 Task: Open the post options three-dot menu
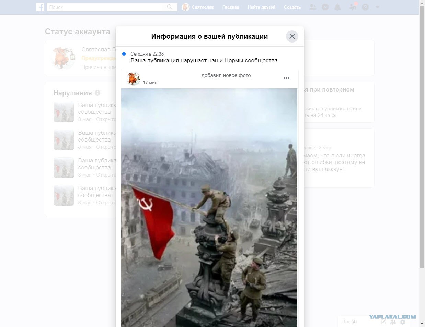coord(287,78)
